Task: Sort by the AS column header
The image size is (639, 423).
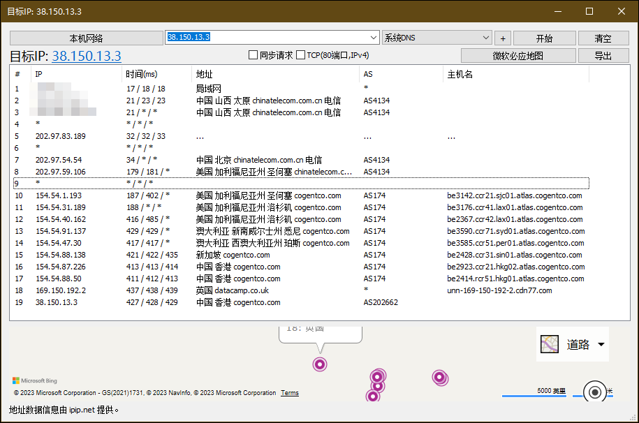Action: (x=401, y=74)
